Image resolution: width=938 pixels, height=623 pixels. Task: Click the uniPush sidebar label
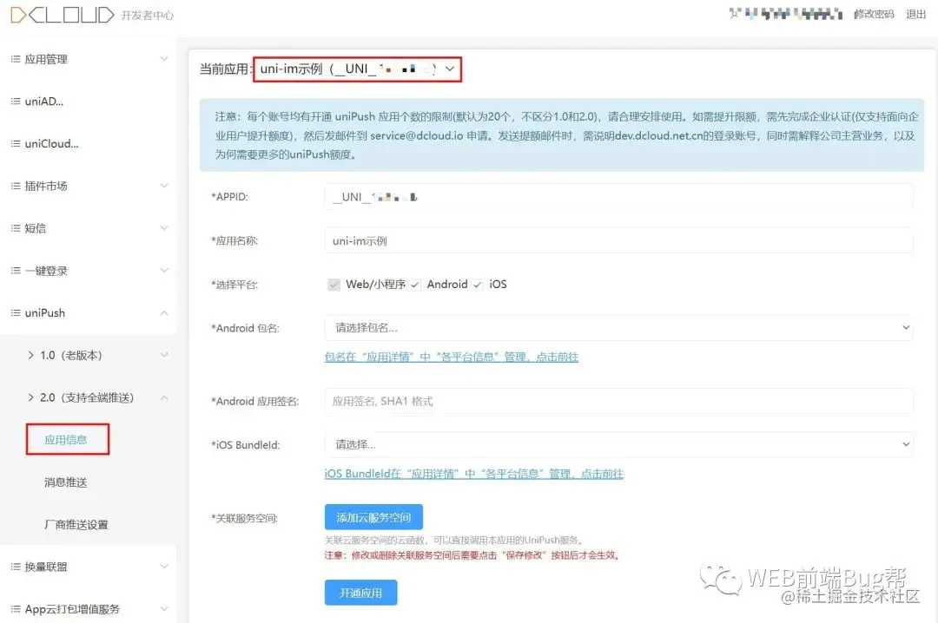point(45,312)
